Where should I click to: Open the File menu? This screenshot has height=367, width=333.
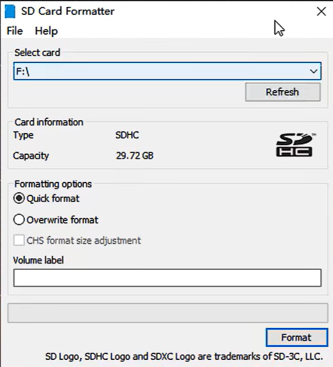(15, 31)
